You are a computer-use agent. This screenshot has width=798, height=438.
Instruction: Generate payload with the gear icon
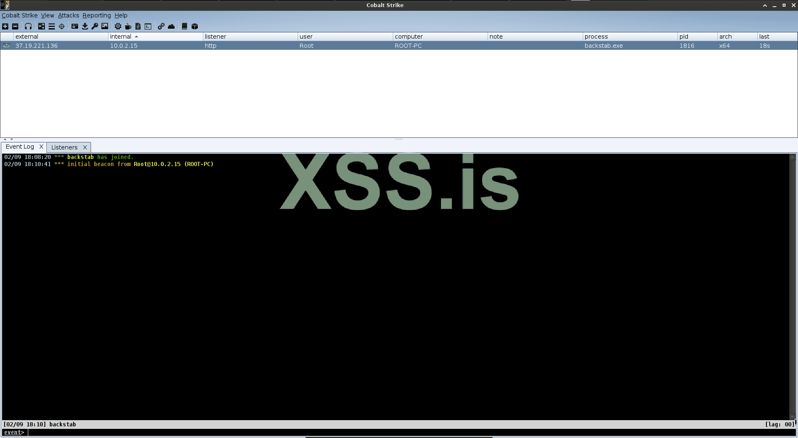coord(118,26)
